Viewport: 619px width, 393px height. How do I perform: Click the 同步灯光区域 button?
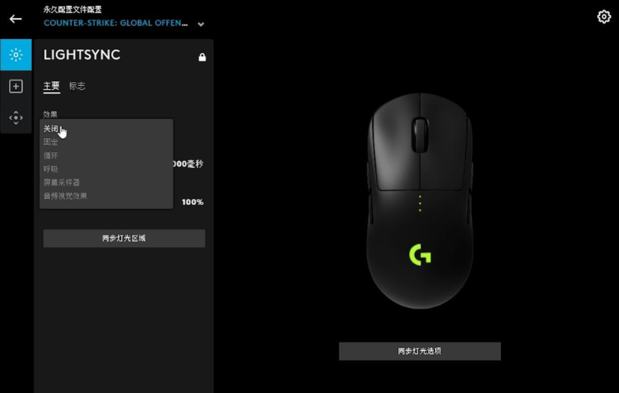click(124, 238)
